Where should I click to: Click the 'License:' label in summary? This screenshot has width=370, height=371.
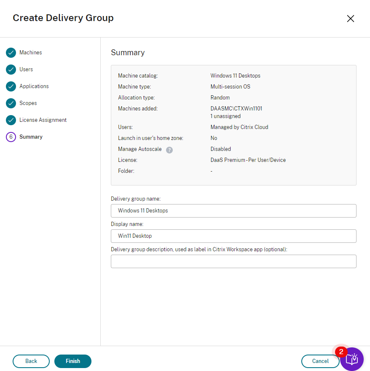point(128,160)
